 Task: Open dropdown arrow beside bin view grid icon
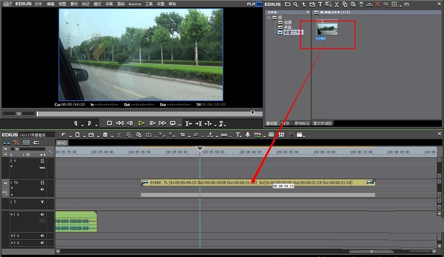400,6
